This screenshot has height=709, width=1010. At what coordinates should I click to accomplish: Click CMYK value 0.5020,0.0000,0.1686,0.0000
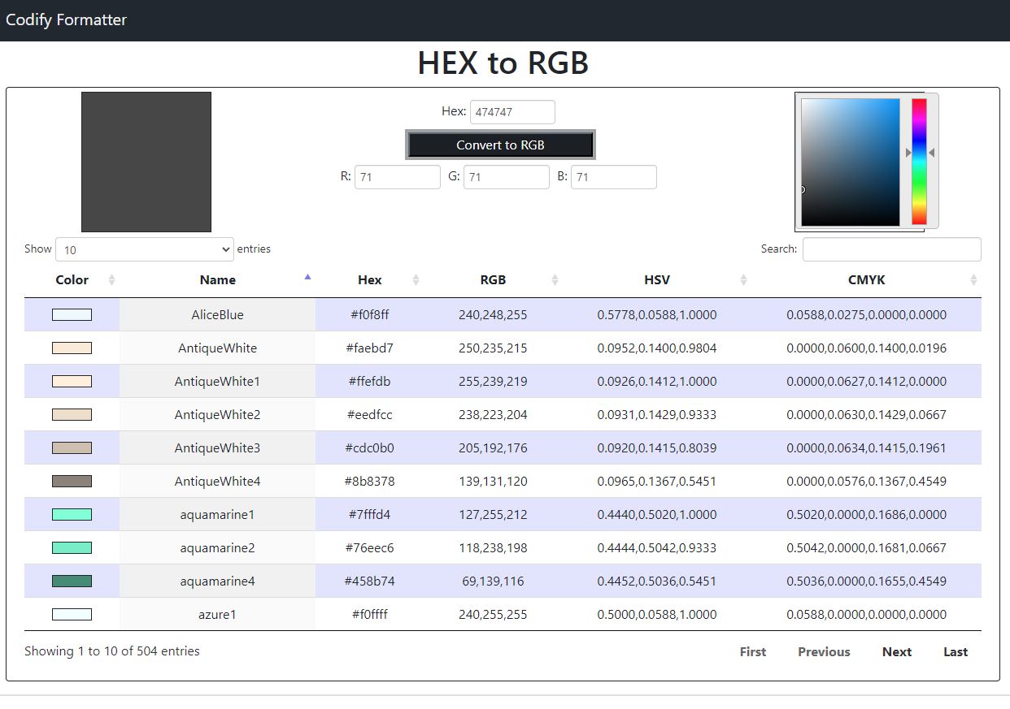pos(866,515)
